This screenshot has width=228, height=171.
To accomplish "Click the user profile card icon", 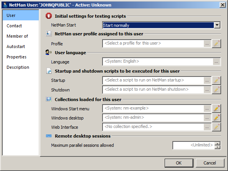I will tap(48, 33).
